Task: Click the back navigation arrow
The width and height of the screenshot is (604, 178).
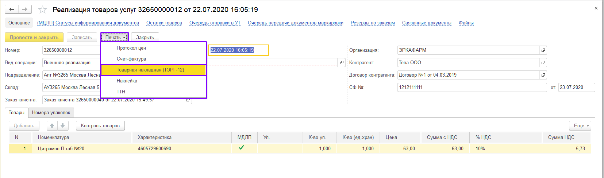Action: click(12, 9)
